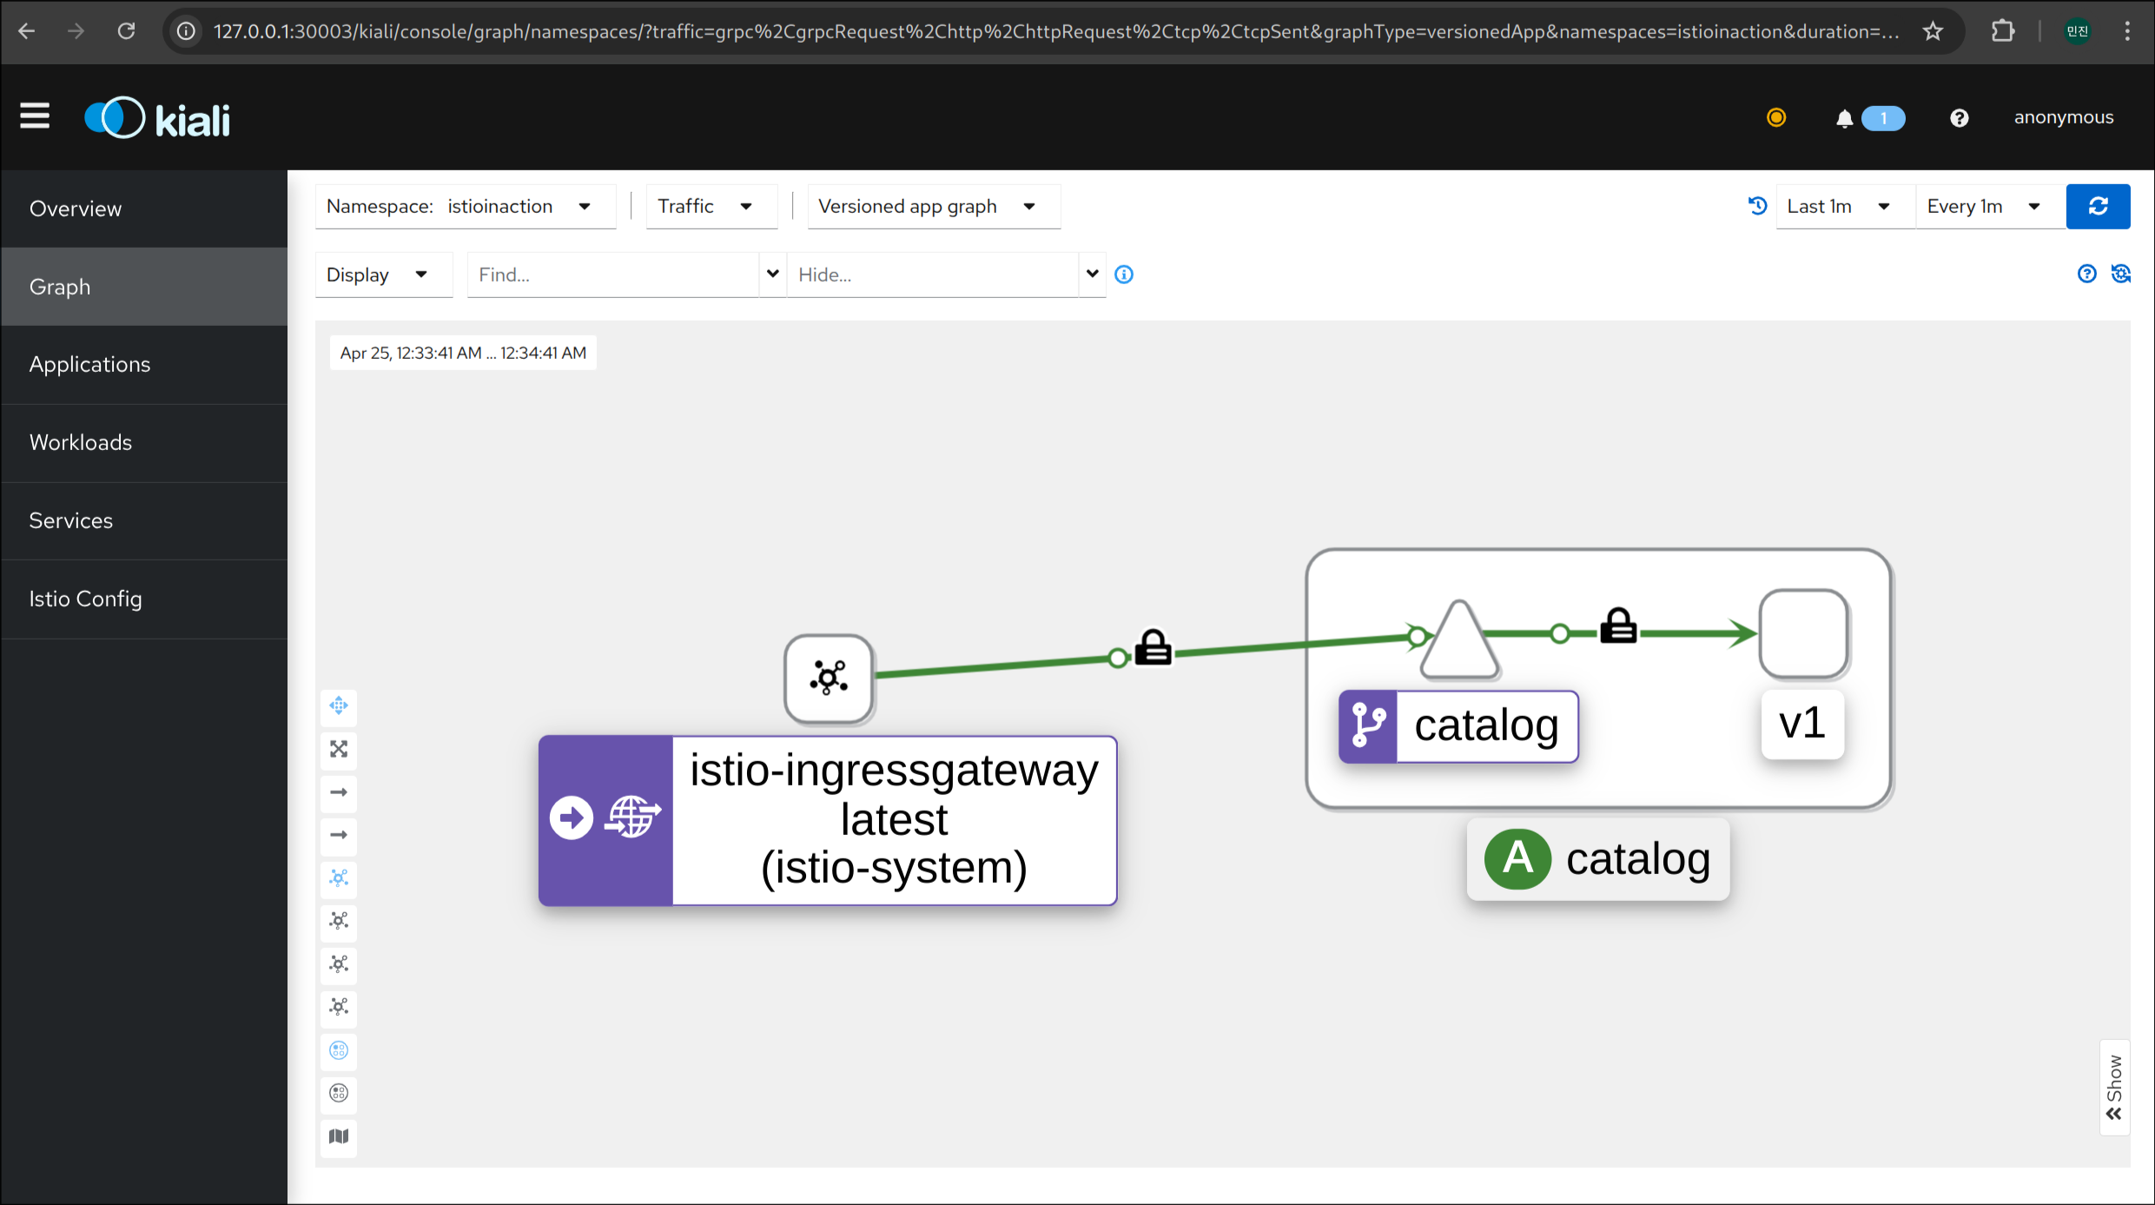This screenshot has width=2155, height=1205.
Task: Click the catalog service label badge
Action: pos(1458,727)
